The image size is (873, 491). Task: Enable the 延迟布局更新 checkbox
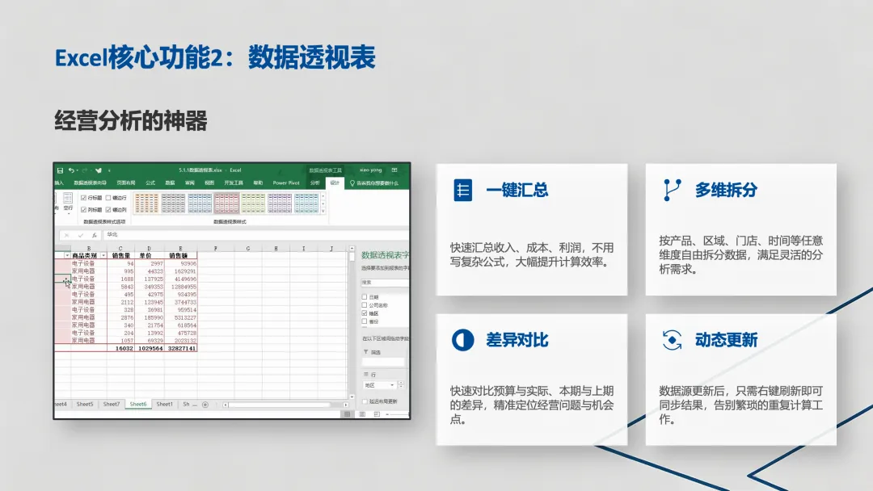coord(365,401)
